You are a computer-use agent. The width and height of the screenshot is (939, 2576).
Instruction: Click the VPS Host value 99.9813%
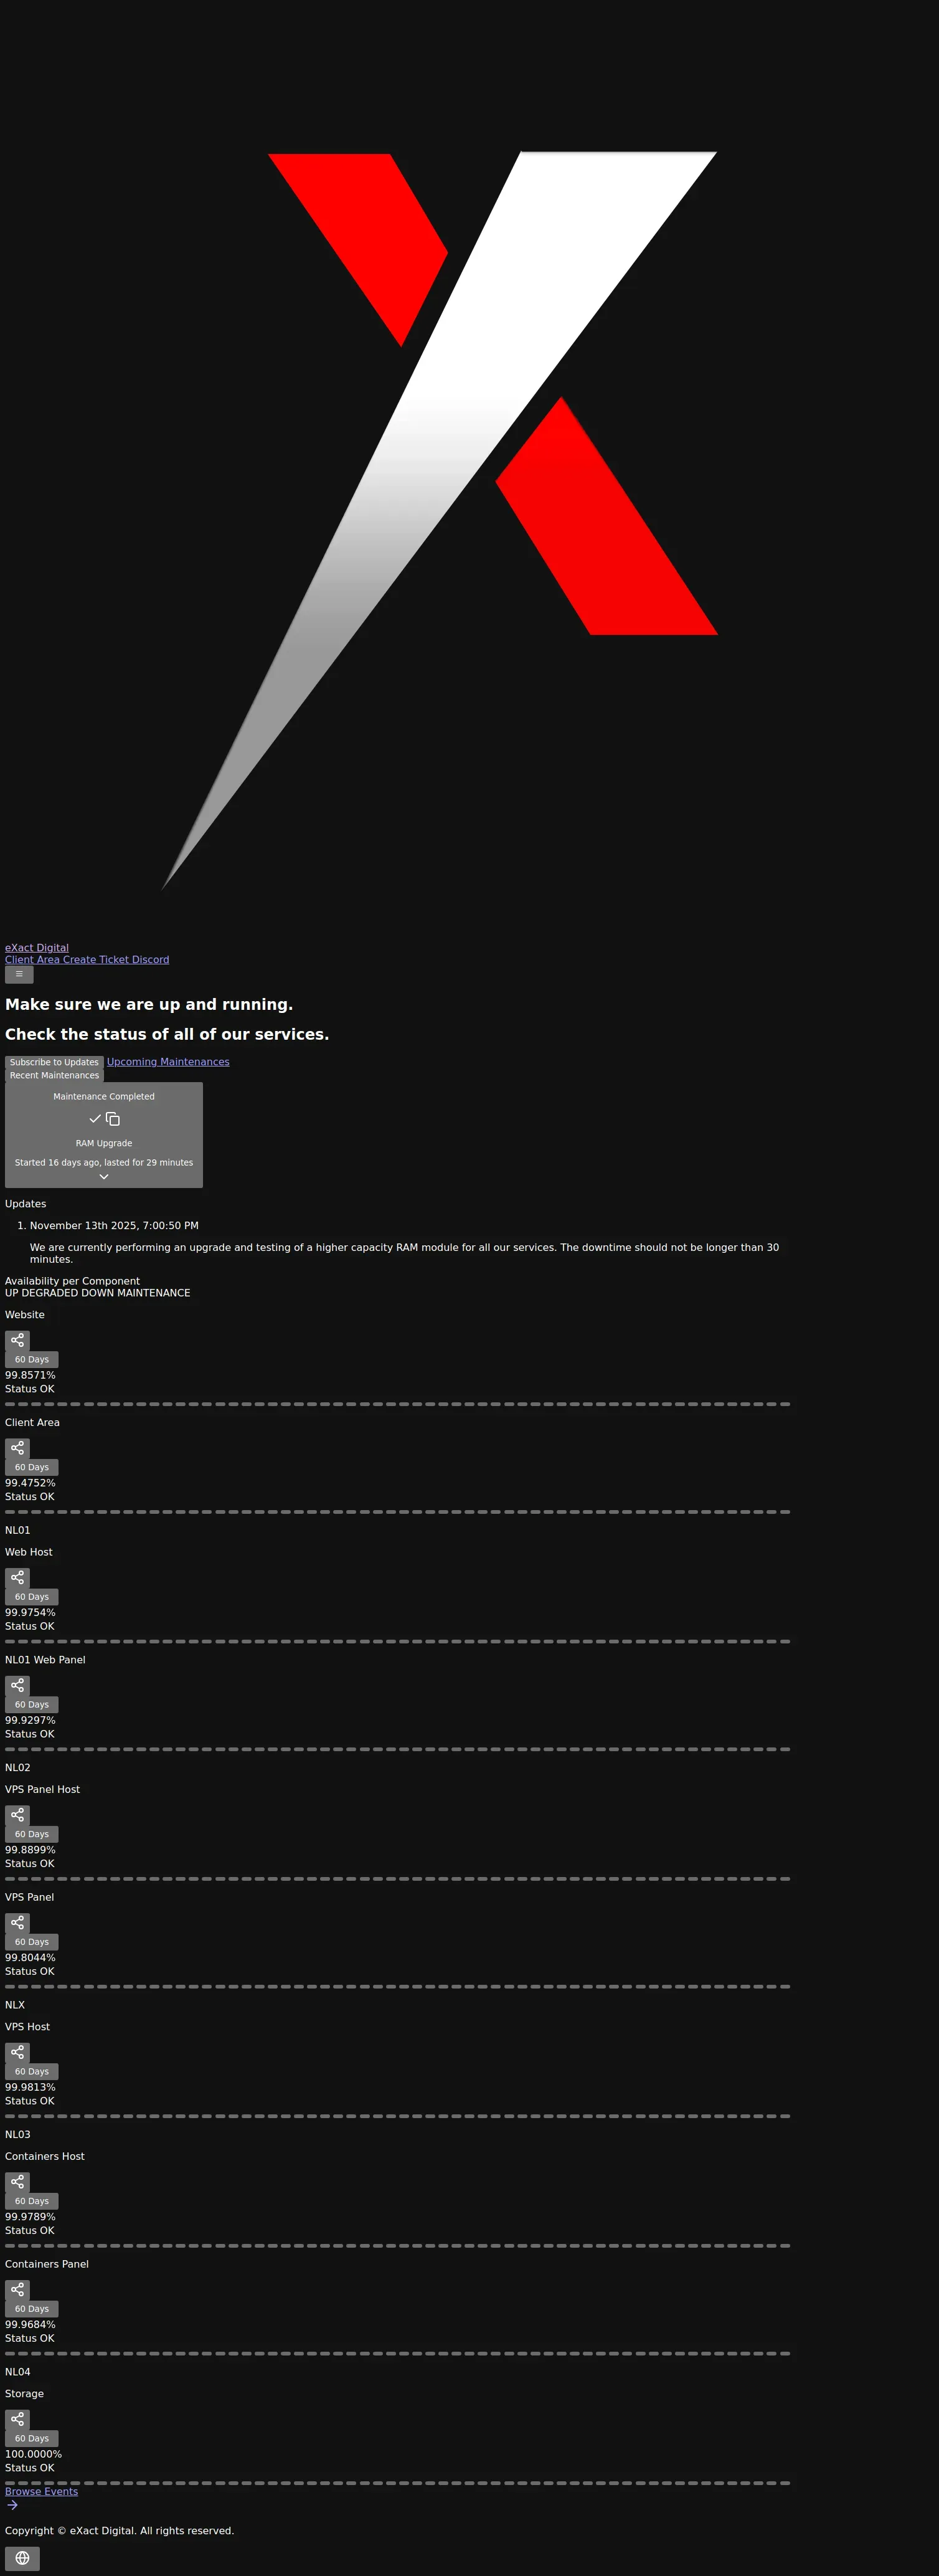[x=30, y=2088]
